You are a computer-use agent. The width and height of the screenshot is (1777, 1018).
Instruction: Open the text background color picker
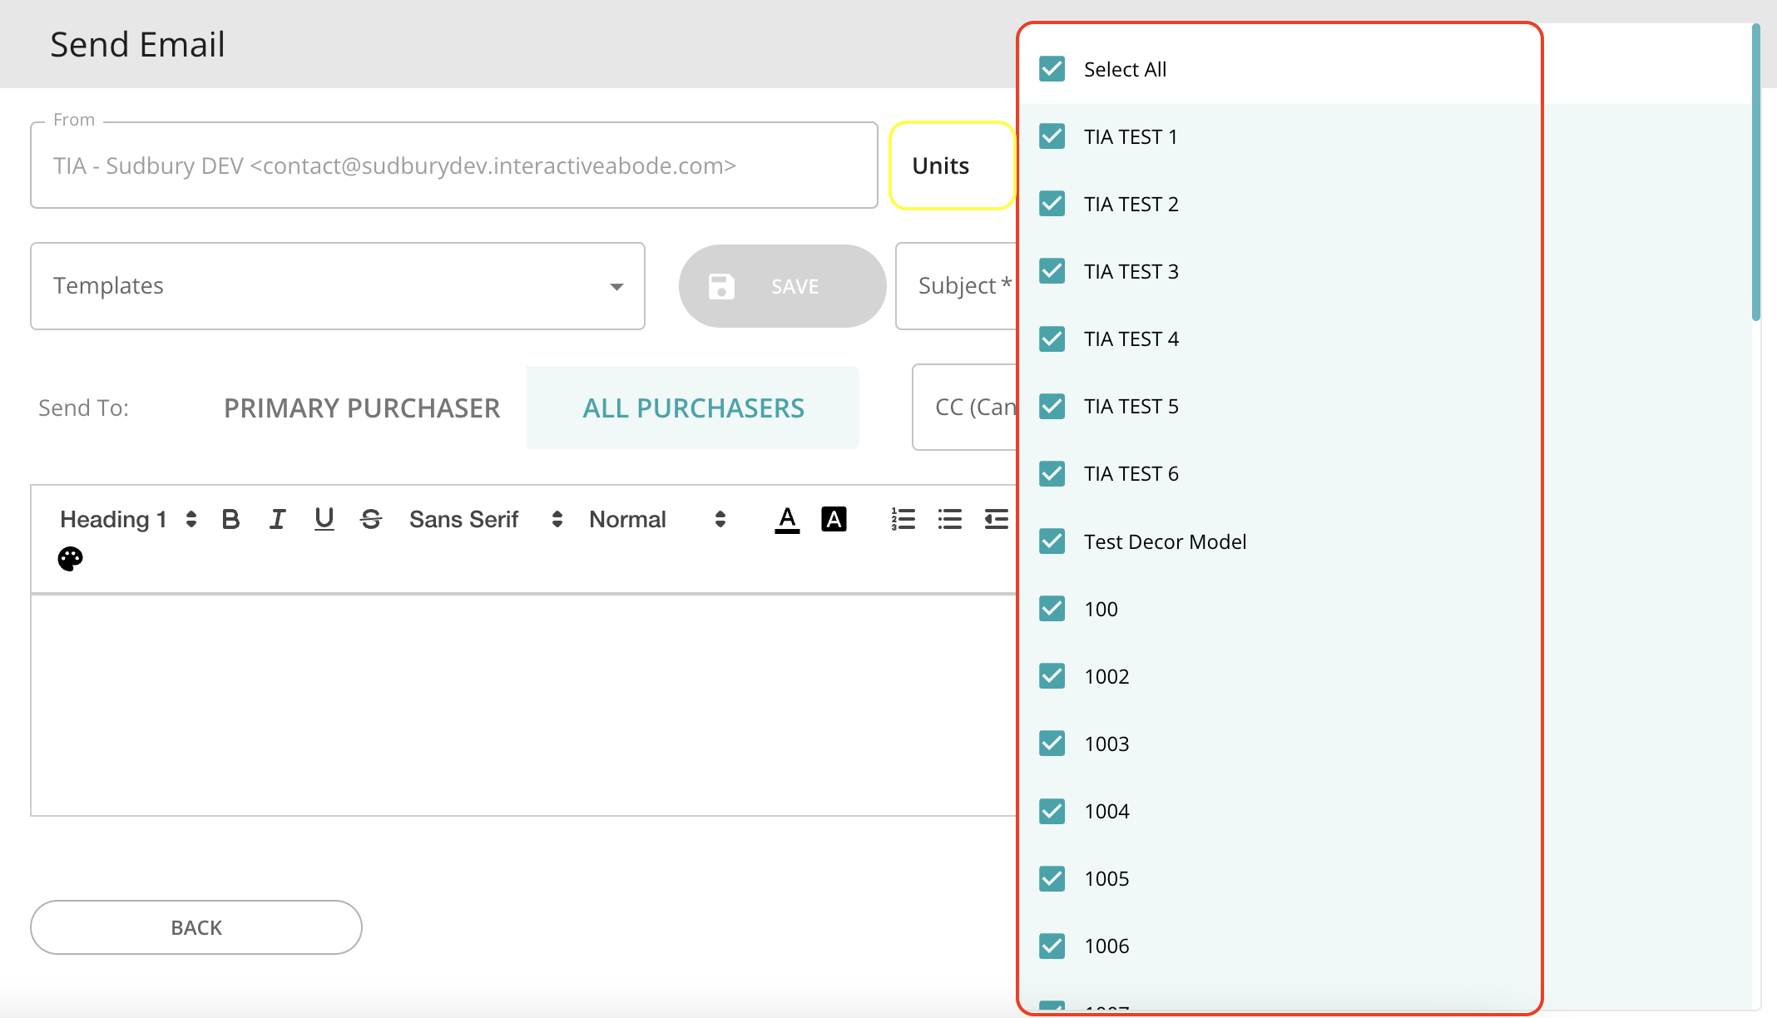click(x=834, y=520)
